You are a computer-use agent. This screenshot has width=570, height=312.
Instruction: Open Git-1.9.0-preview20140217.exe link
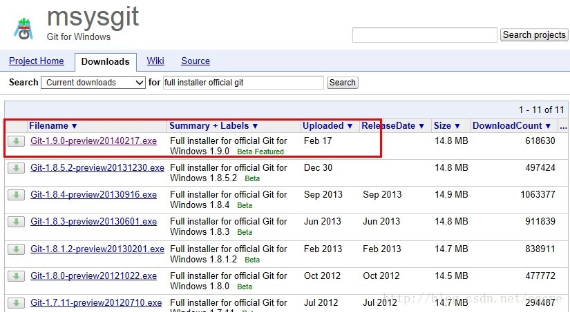pyautogui.click(x=93, y=141)
